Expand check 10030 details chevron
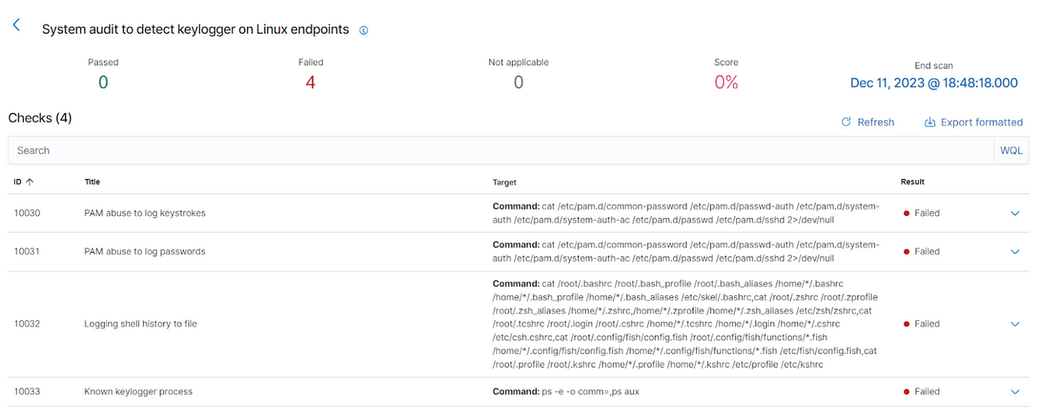 tap(1015, 213)
